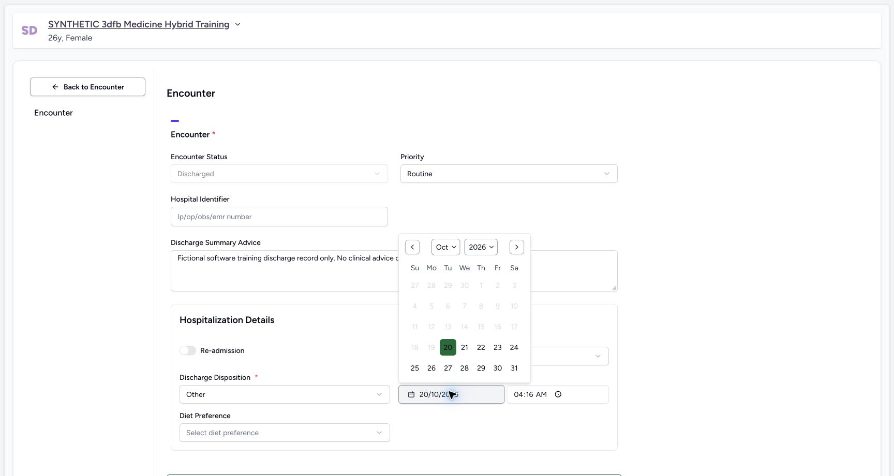Open the Encounter Status dropdown
The image size is (894, 476).
pyautogui.click(x=279, y=174)
